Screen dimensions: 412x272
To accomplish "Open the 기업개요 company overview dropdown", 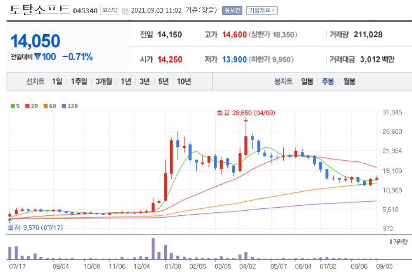I will (262, 9).
